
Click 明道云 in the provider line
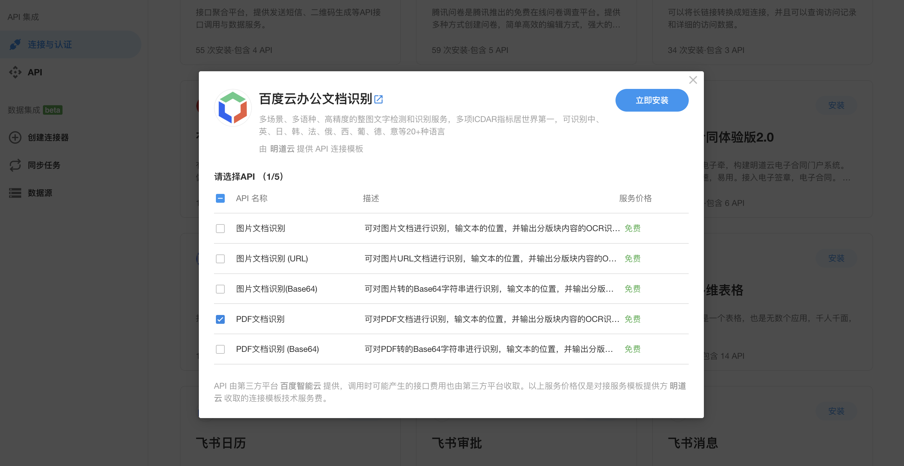(282, 149)
